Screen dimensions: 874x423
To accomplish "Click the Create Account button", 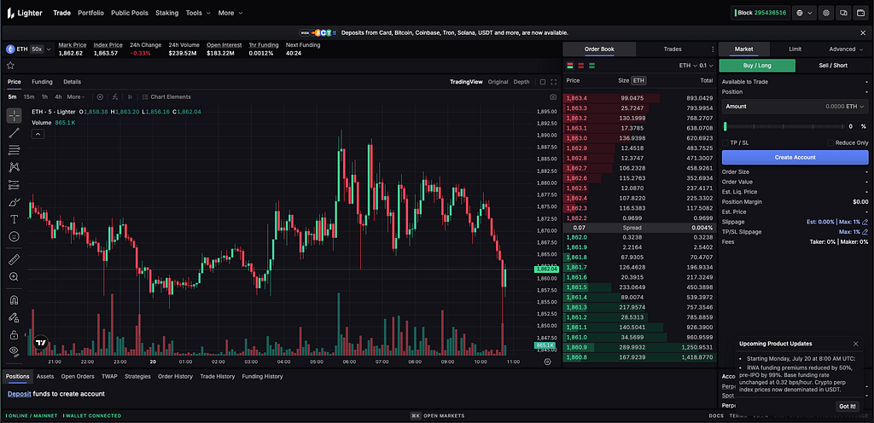I will [x=795, y=157].
